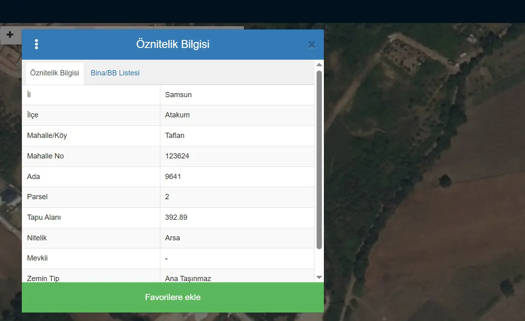Click the Ada value 9641
The height and width of the screenshot is (321, 525).
[x=173, y=177]
